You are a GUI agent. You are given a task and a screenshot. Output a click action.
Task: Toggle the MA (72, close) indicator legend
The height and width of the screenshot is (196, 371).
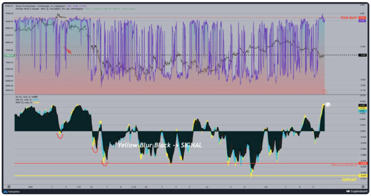[23, 97]
